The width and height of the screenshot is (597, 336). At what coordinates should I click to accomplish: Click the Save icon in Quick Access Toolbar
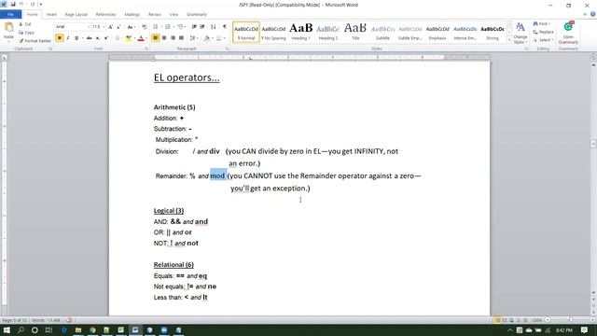coord(13,5)
